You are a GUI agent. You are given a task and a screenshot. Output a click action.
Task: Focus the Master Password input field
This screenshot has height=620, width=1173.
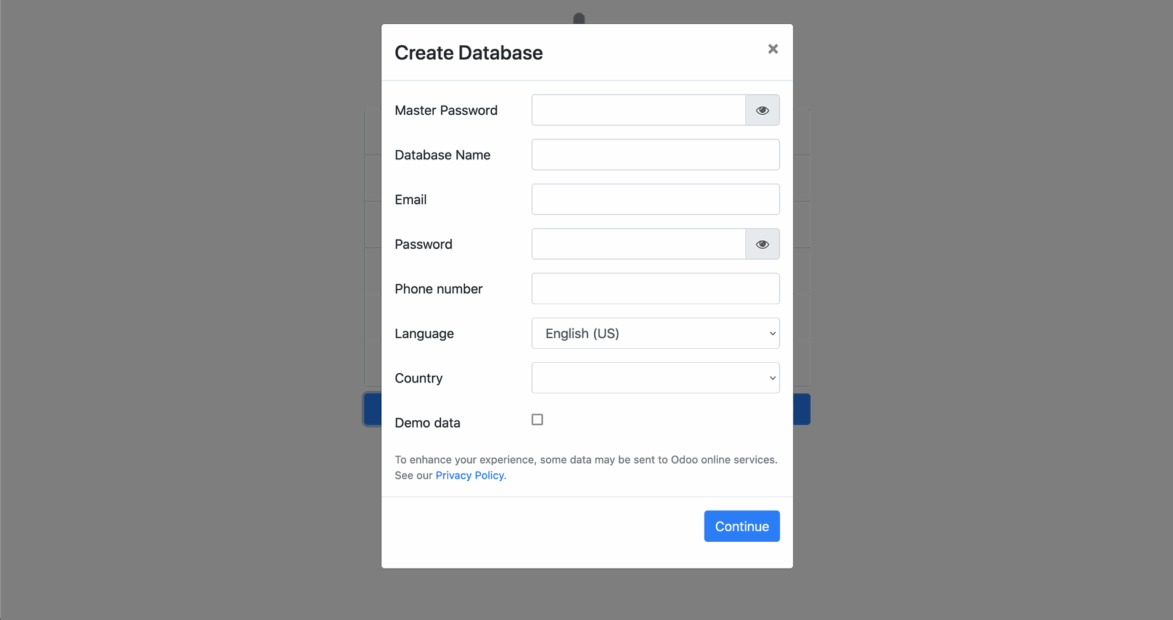pos(638,111)
